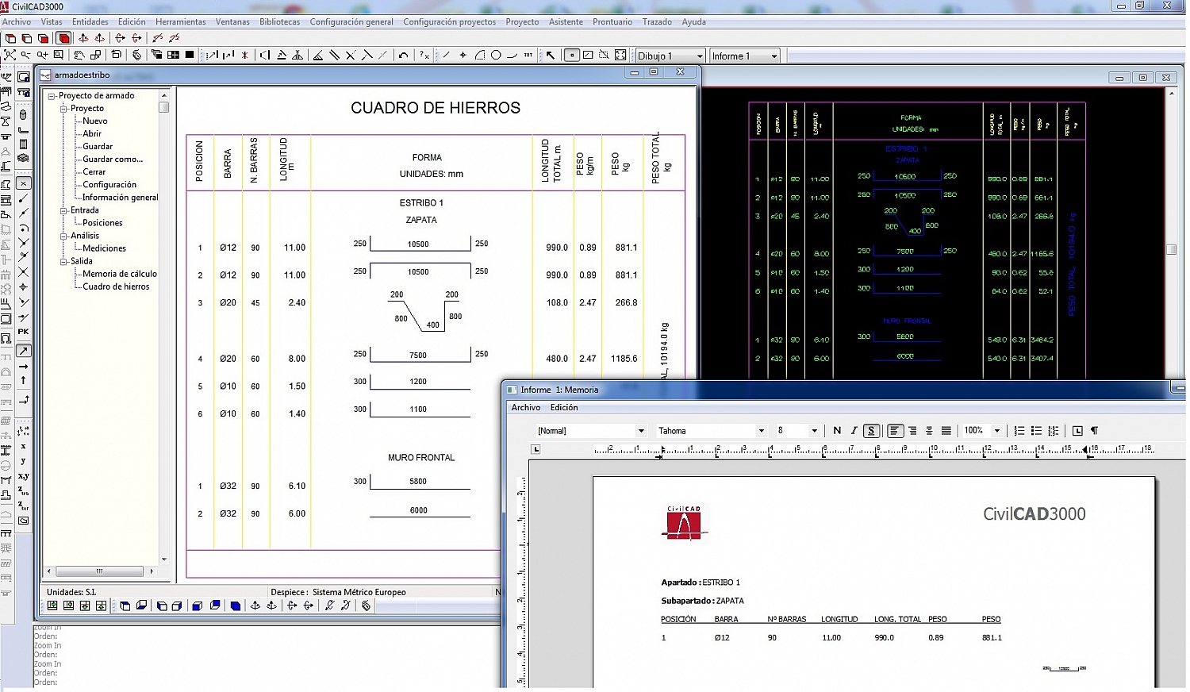Click the bulleted list icon in Informe toolbar
Image resolution: width=1190 pixels, height=692 pixels.
(x=1036, y=431)
